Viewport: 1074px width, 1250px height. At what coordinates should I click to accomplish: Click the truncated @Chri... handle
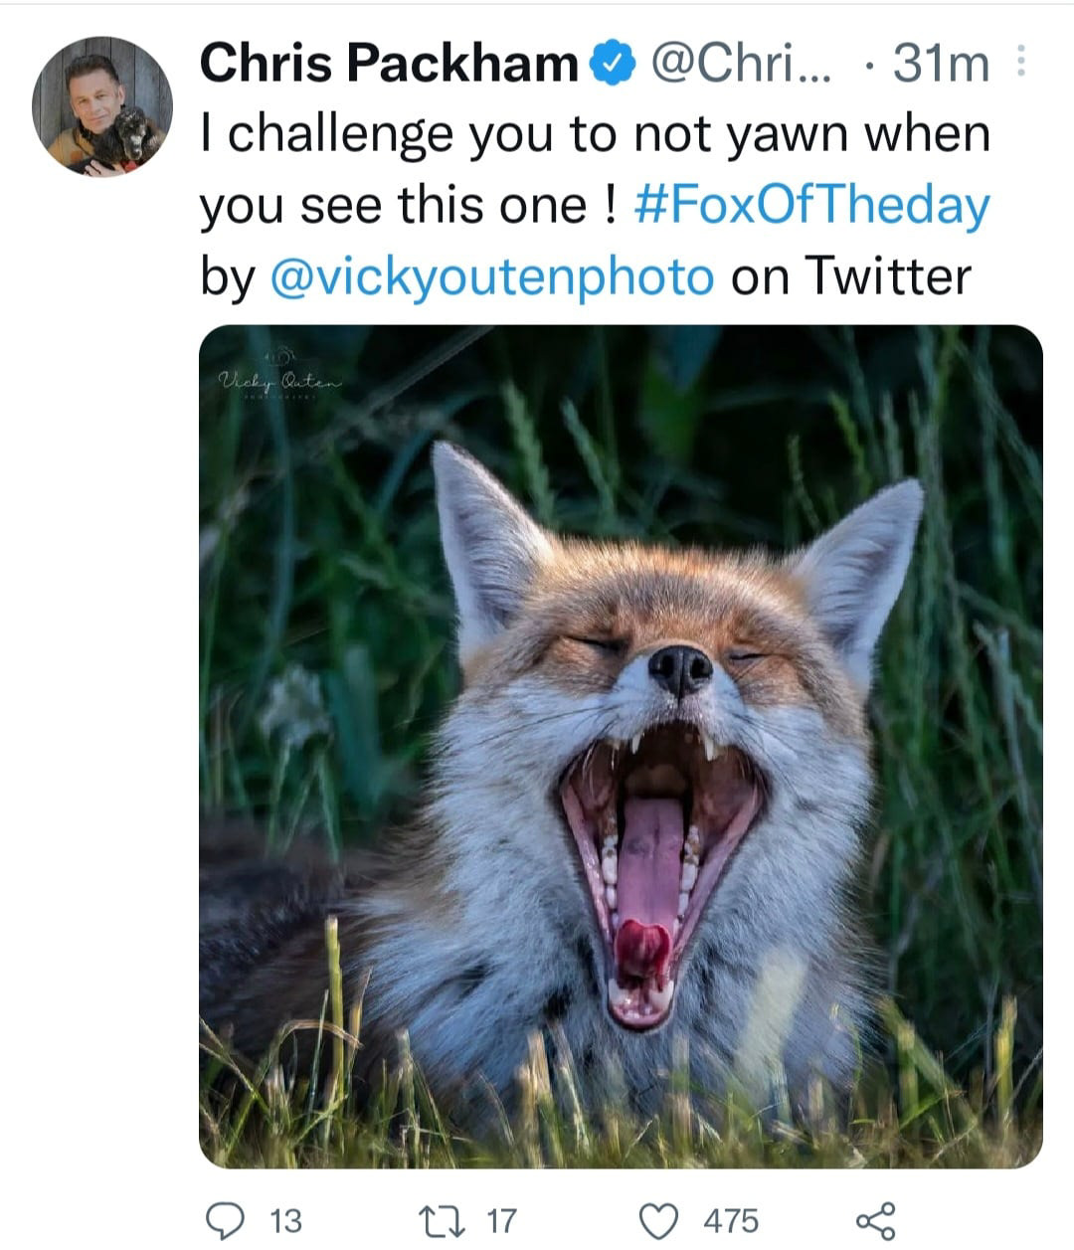744,66
